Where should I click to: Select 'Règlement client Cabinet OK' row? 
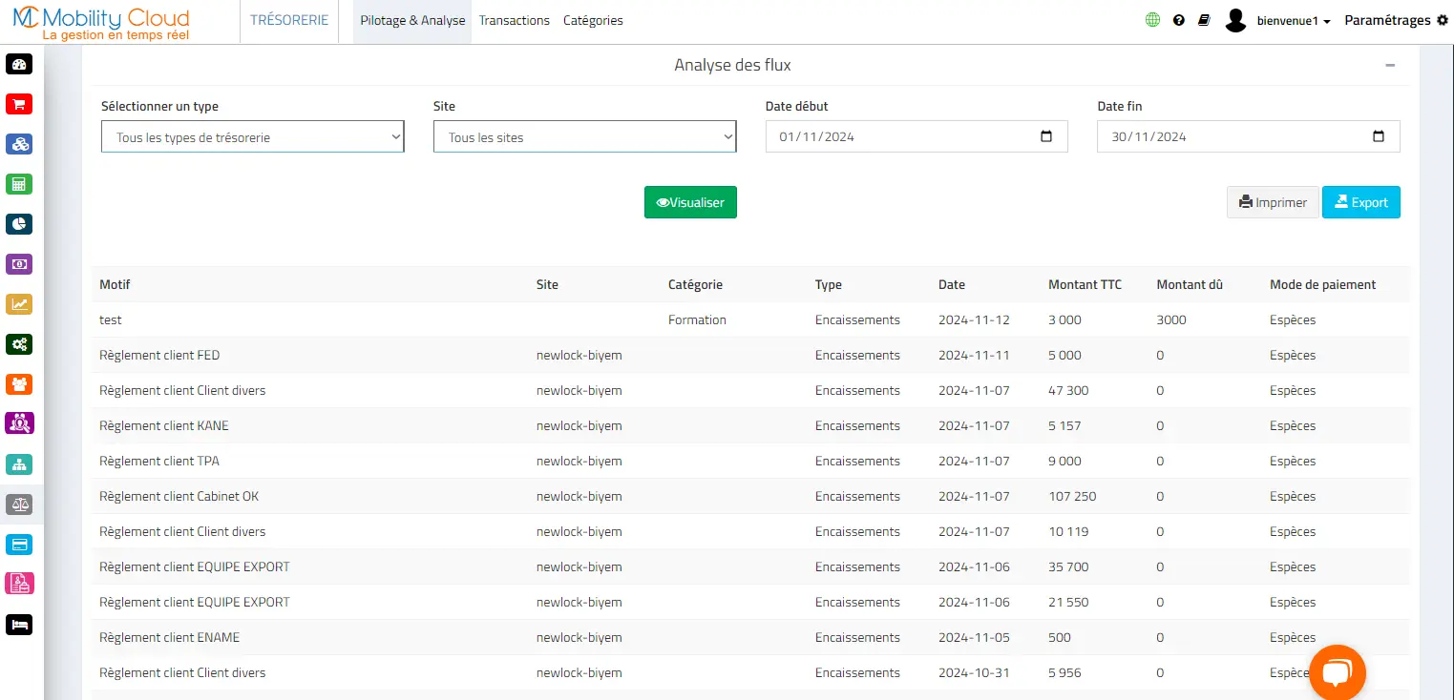(750, 496)
